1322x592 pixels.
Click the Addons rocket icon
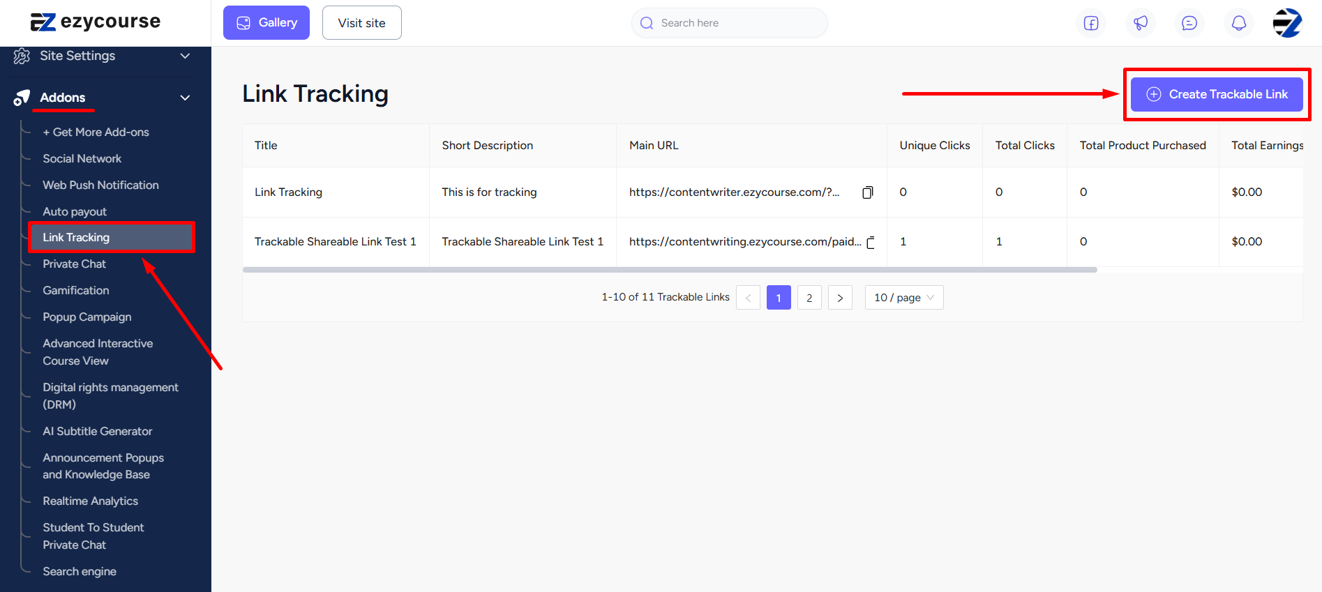(x=22, y=98)
